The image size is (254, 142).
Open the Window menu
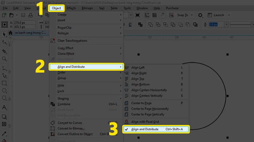pyautogui.click(x=142, y=8)
